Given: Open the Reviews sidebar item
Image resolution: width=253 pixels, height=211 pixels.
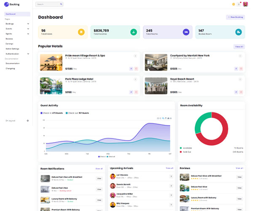Looking at the screenshot, I should click(9, 39).
